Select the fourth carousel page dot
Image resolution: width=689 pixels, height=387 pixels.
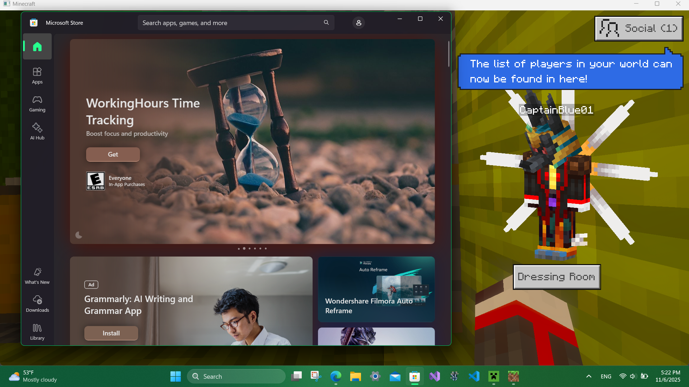coord(255,249)
